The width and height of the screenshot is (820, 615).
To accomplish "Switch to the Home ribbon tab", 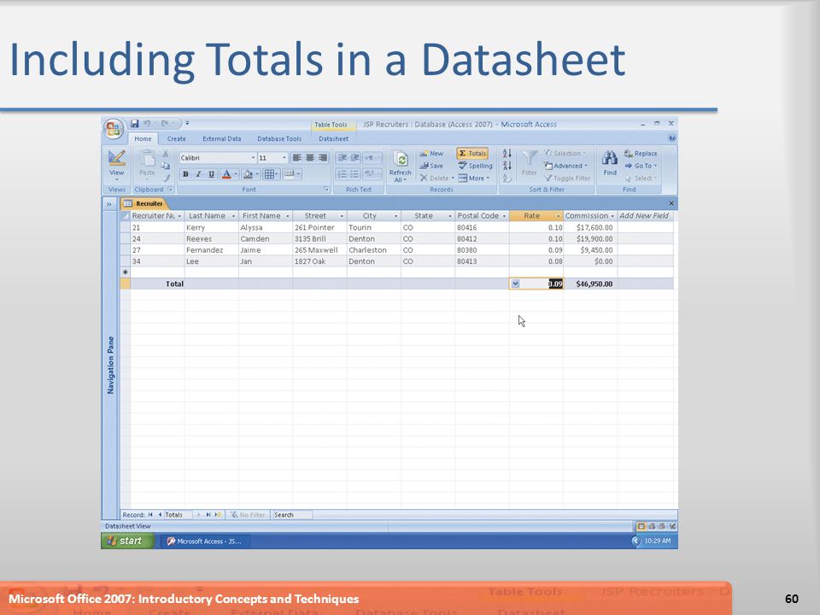I will click(x=143, y=139).
